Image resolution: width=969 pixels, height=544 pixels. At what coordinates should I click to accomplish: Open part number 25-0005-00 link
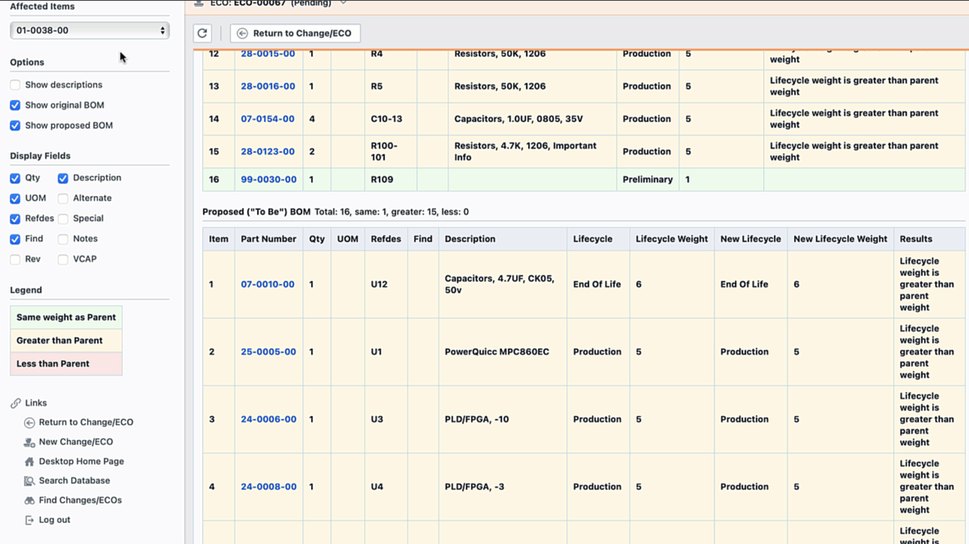click(x=268, y=352)
